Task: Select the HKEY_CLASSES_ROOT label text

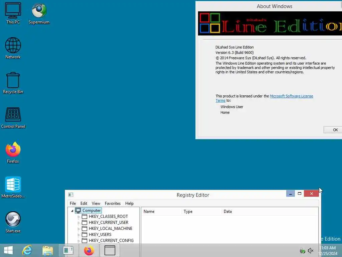Action: (x=108, y=217)
